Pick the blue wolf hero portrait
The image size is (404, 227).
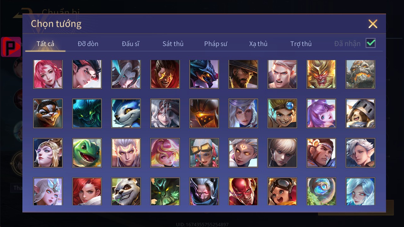click(126, 113)
